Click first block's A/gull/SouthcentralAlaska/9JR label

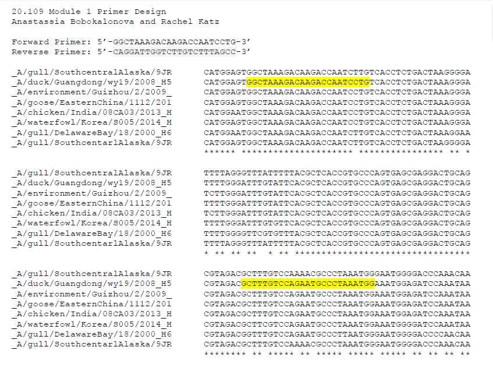tap(92, 72)
